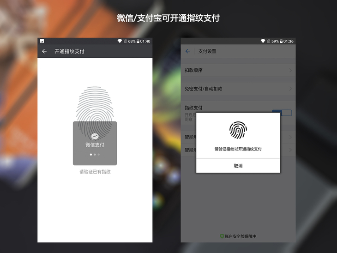Tap the no-SIM icon in right phone status bar
Screen dimensions: 337x253
(x=268, y=41)
